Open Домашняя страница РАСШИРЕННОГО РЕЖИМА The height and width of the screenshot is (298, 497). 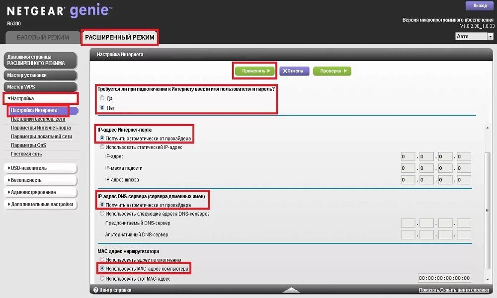point(40,60)
